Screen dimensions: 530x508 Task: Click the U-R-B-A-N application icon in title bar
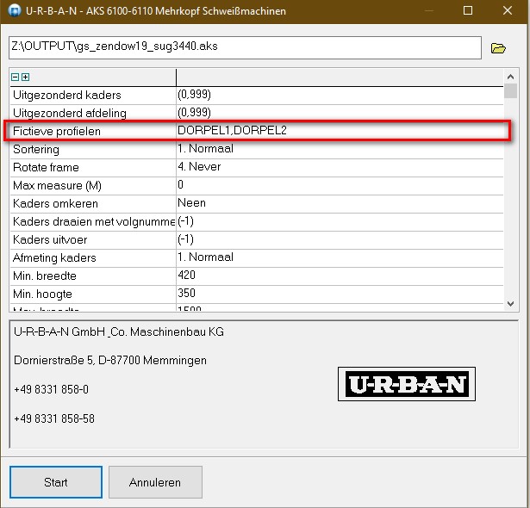coord(15,11)
